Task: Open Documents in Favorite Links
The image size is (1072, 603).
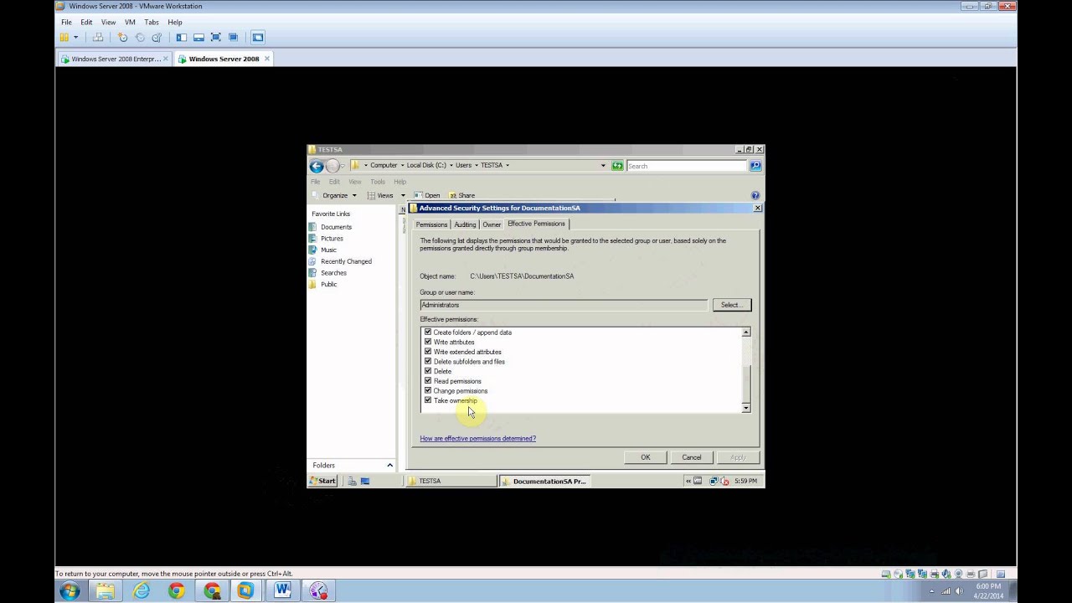Action: 336,227
